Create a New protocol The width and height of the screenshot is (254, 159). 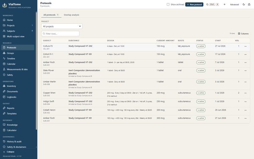(194, 5)
